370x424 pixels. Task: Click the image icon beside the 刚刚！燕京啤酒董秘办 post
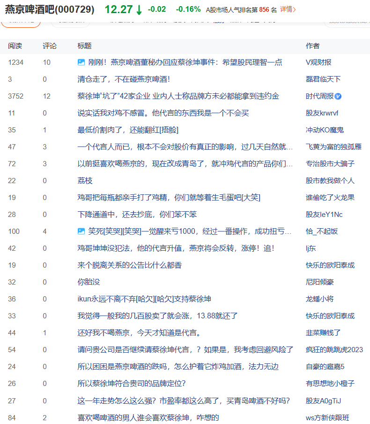[x=81, y=62]
